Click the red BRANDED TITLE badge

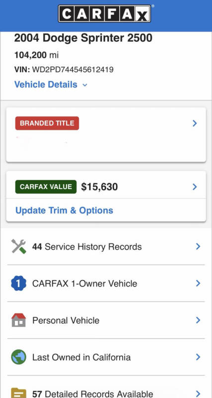click(47, 123)
